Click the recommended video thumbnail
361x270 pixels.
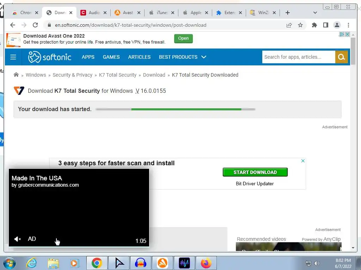coord(288,247)
